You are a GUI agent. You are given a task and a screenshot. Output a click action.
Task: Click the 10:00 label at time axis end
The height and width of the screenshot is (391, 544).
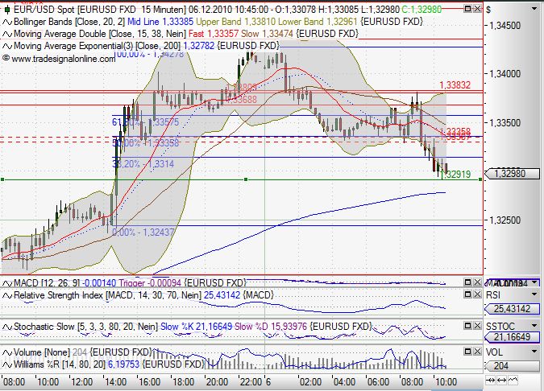446,382
